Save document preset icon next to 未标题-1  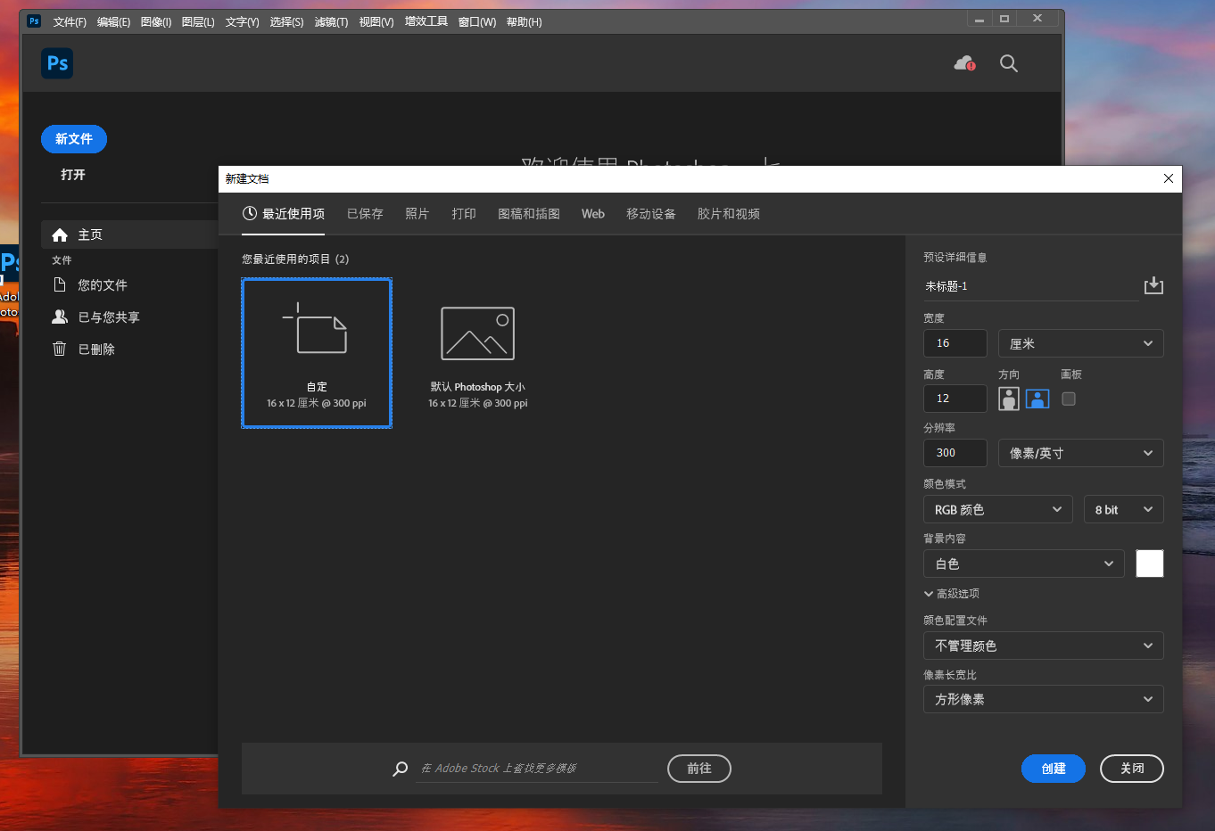(x=1153, y=285)
